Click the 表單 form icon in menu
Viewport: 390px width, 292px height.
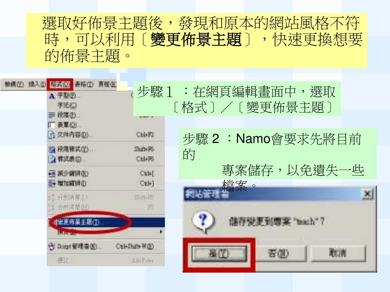[x=51, y=125]
